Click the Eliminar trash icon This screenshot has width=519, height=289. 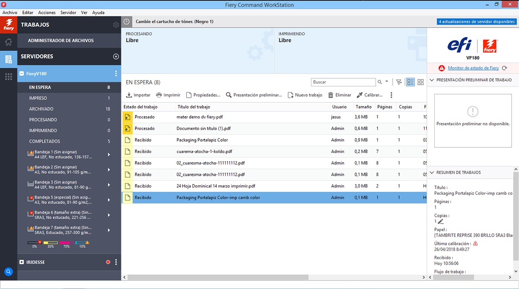point(331,95)
